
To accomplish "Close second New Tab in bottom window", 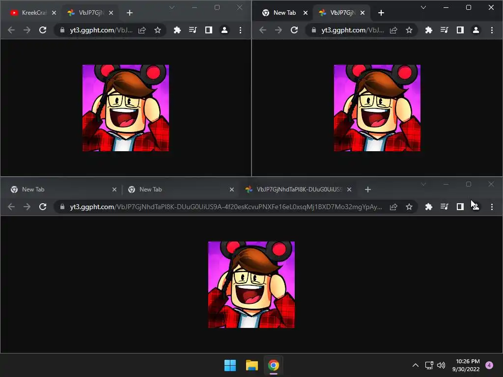I will [x=232, y=189].
